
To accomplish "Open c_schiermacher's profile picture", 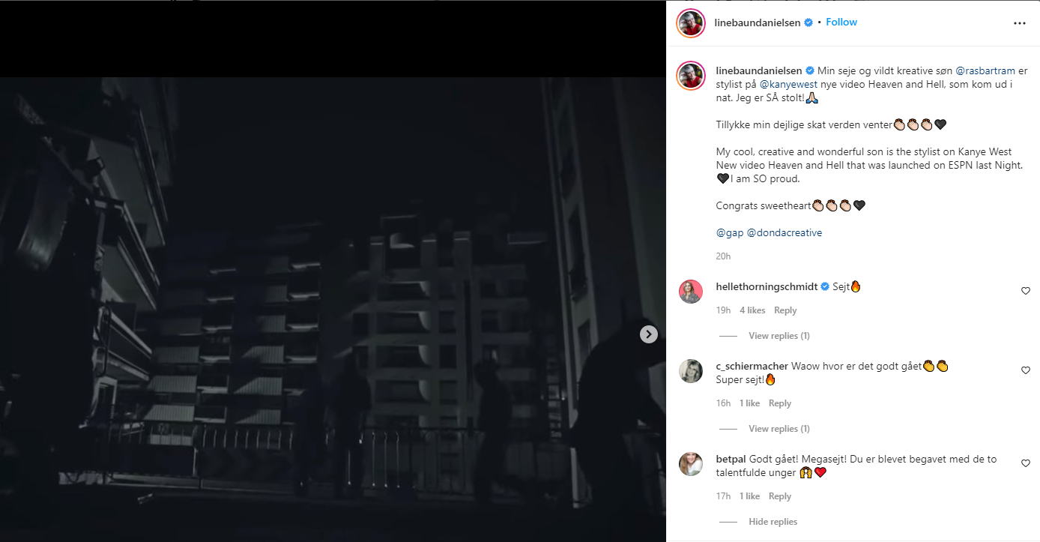I will pyautogui.click(x=690, y=371).
